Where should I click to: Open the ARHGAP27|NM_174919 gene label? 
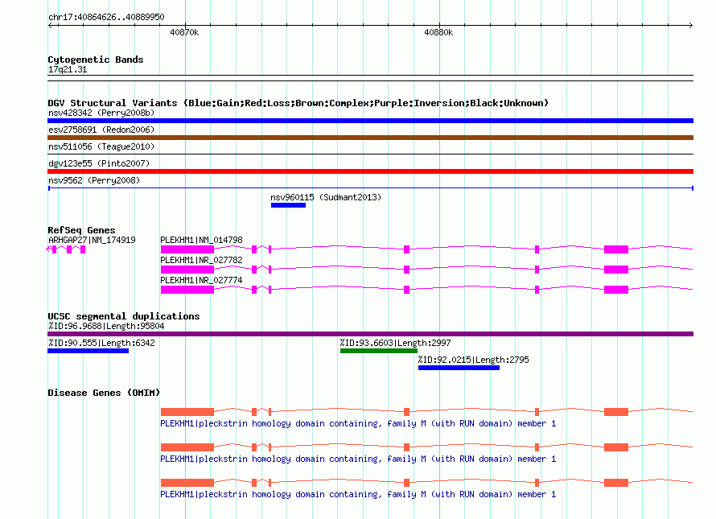92,240
